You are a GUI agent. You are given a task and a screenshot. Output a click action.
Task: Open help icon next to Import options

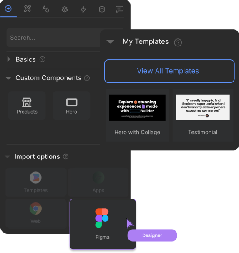(x=65, y=157)
